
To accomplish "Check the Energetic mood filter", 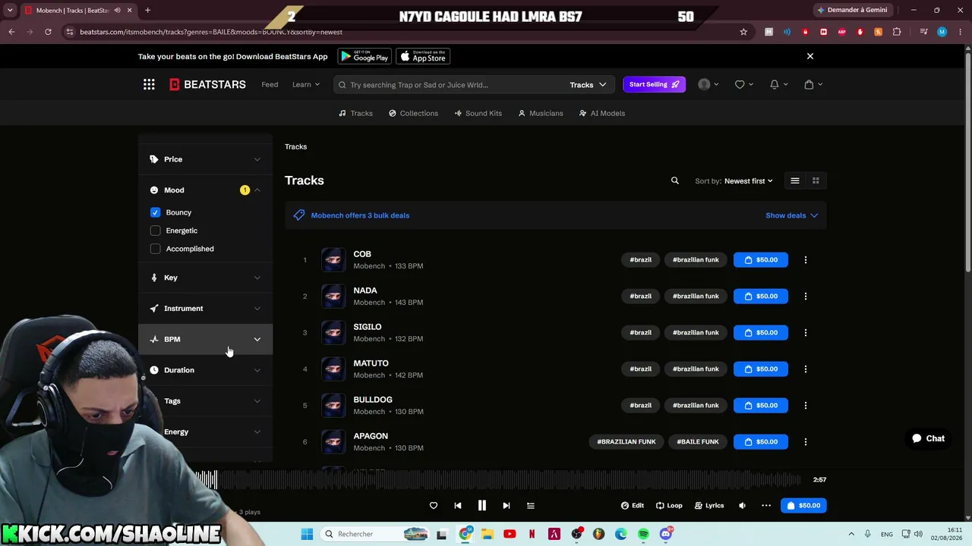I will click(x=156, y=231).
